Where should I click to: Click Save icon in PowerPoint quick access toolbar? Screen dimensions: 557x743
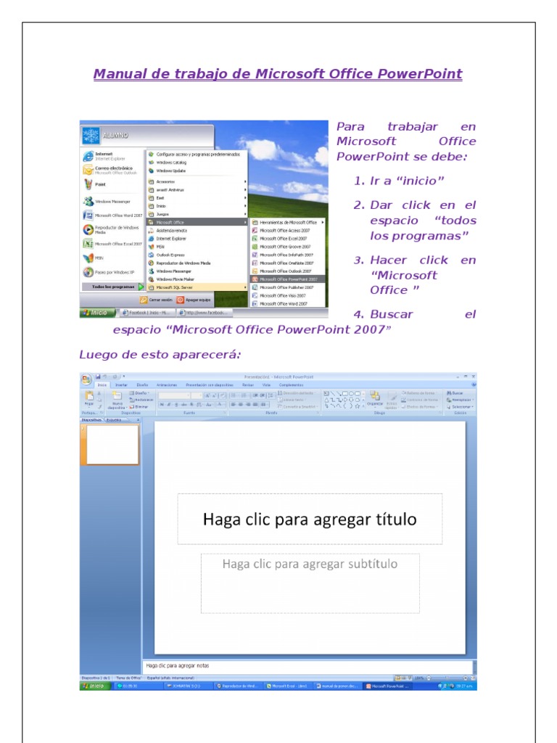98,377
